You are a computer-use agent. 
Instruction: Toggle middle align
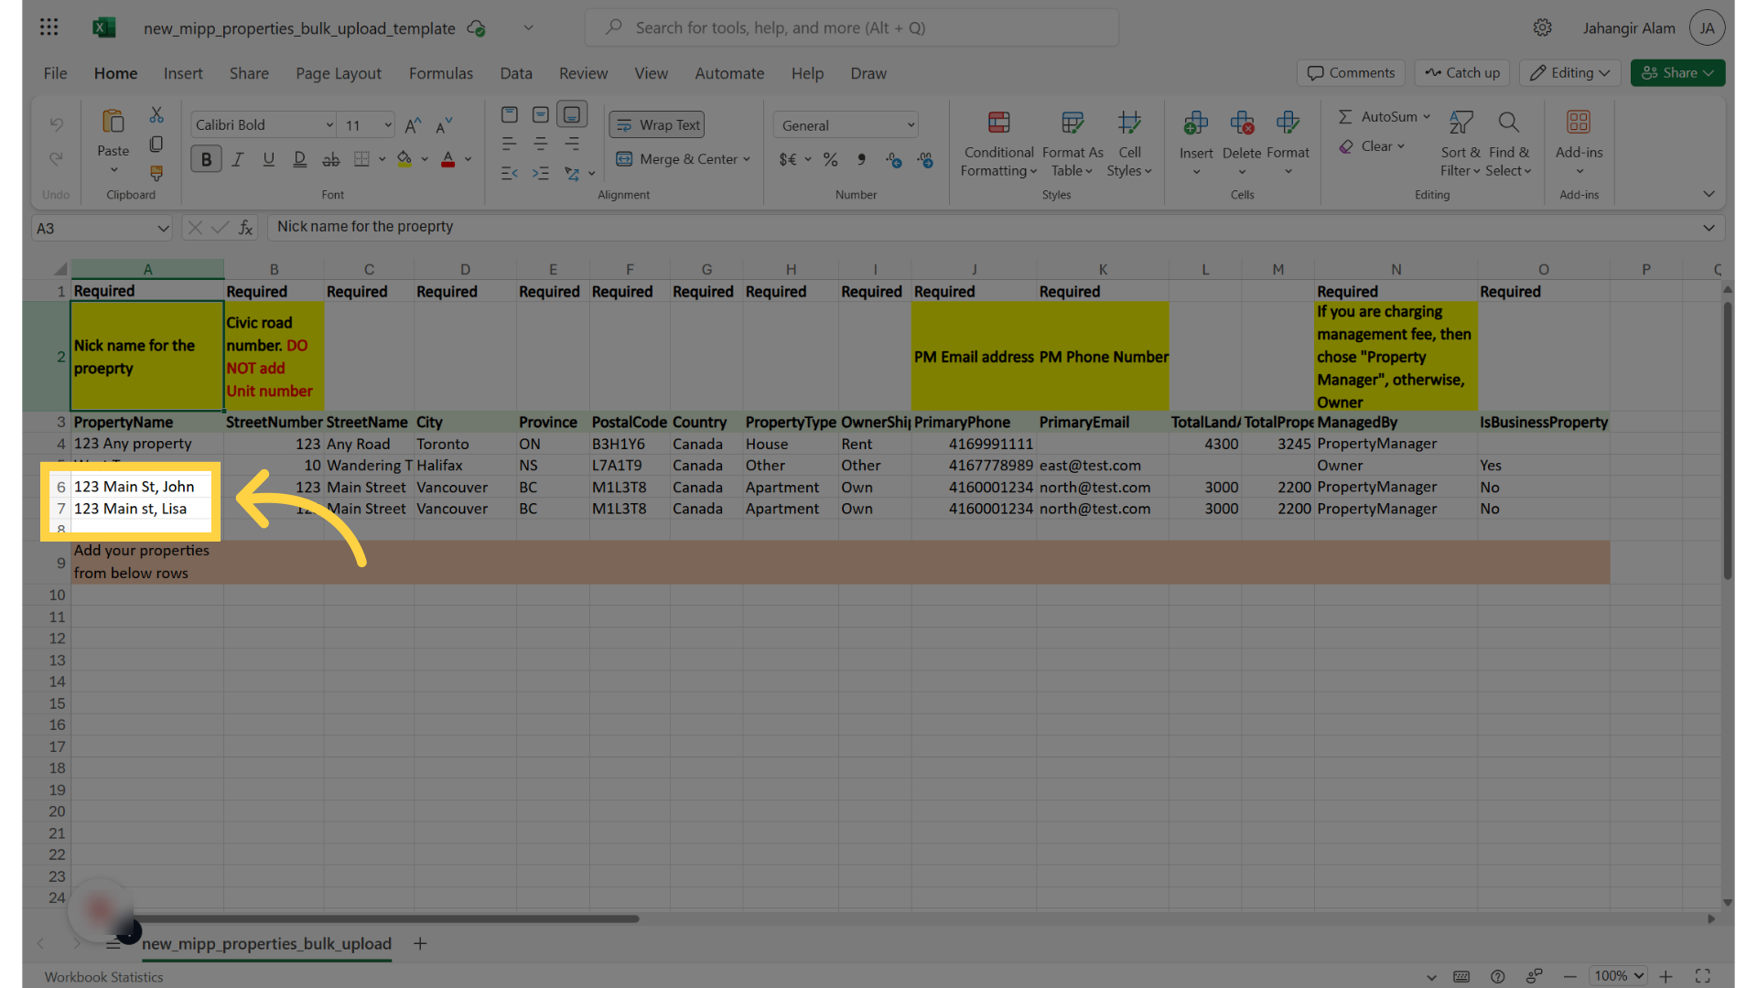(x=541, y=114)
